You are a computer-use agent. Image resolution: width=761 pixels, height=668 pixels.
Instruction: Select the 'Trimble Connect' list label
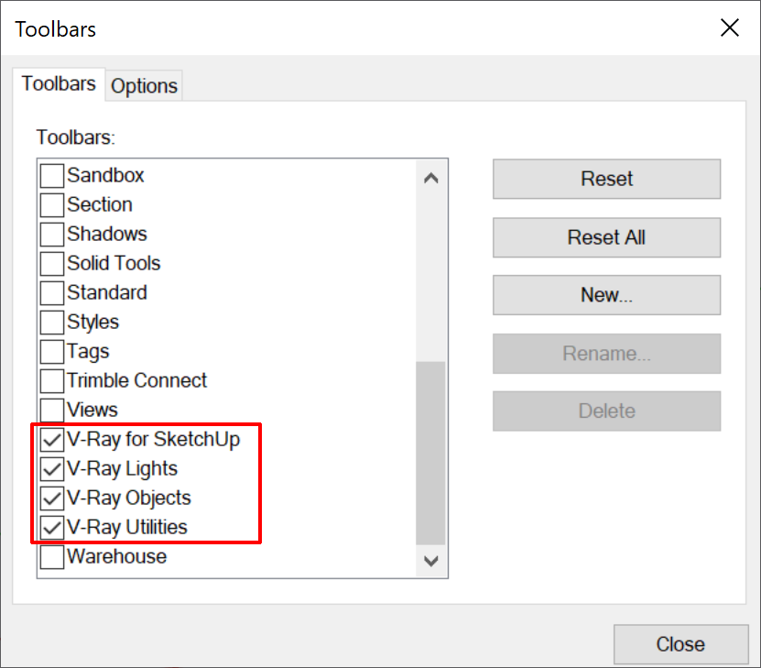click(136, 380)
